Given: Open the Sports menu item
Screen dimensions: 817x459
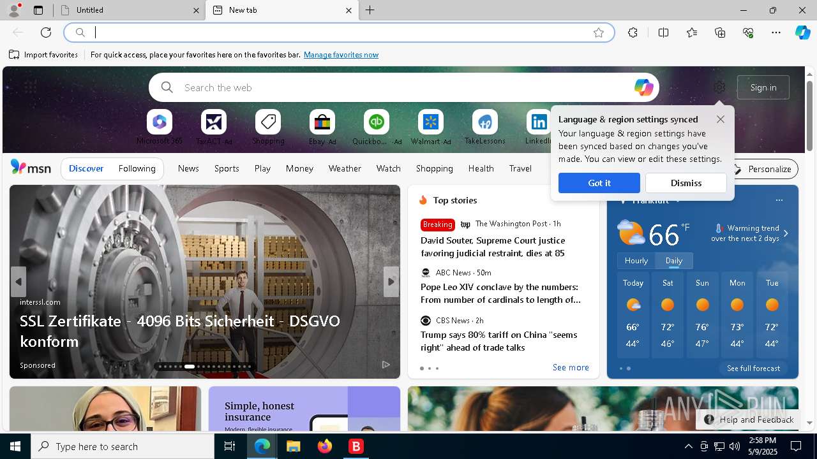Looking at the screenshot, I should (x=227, y=169).
